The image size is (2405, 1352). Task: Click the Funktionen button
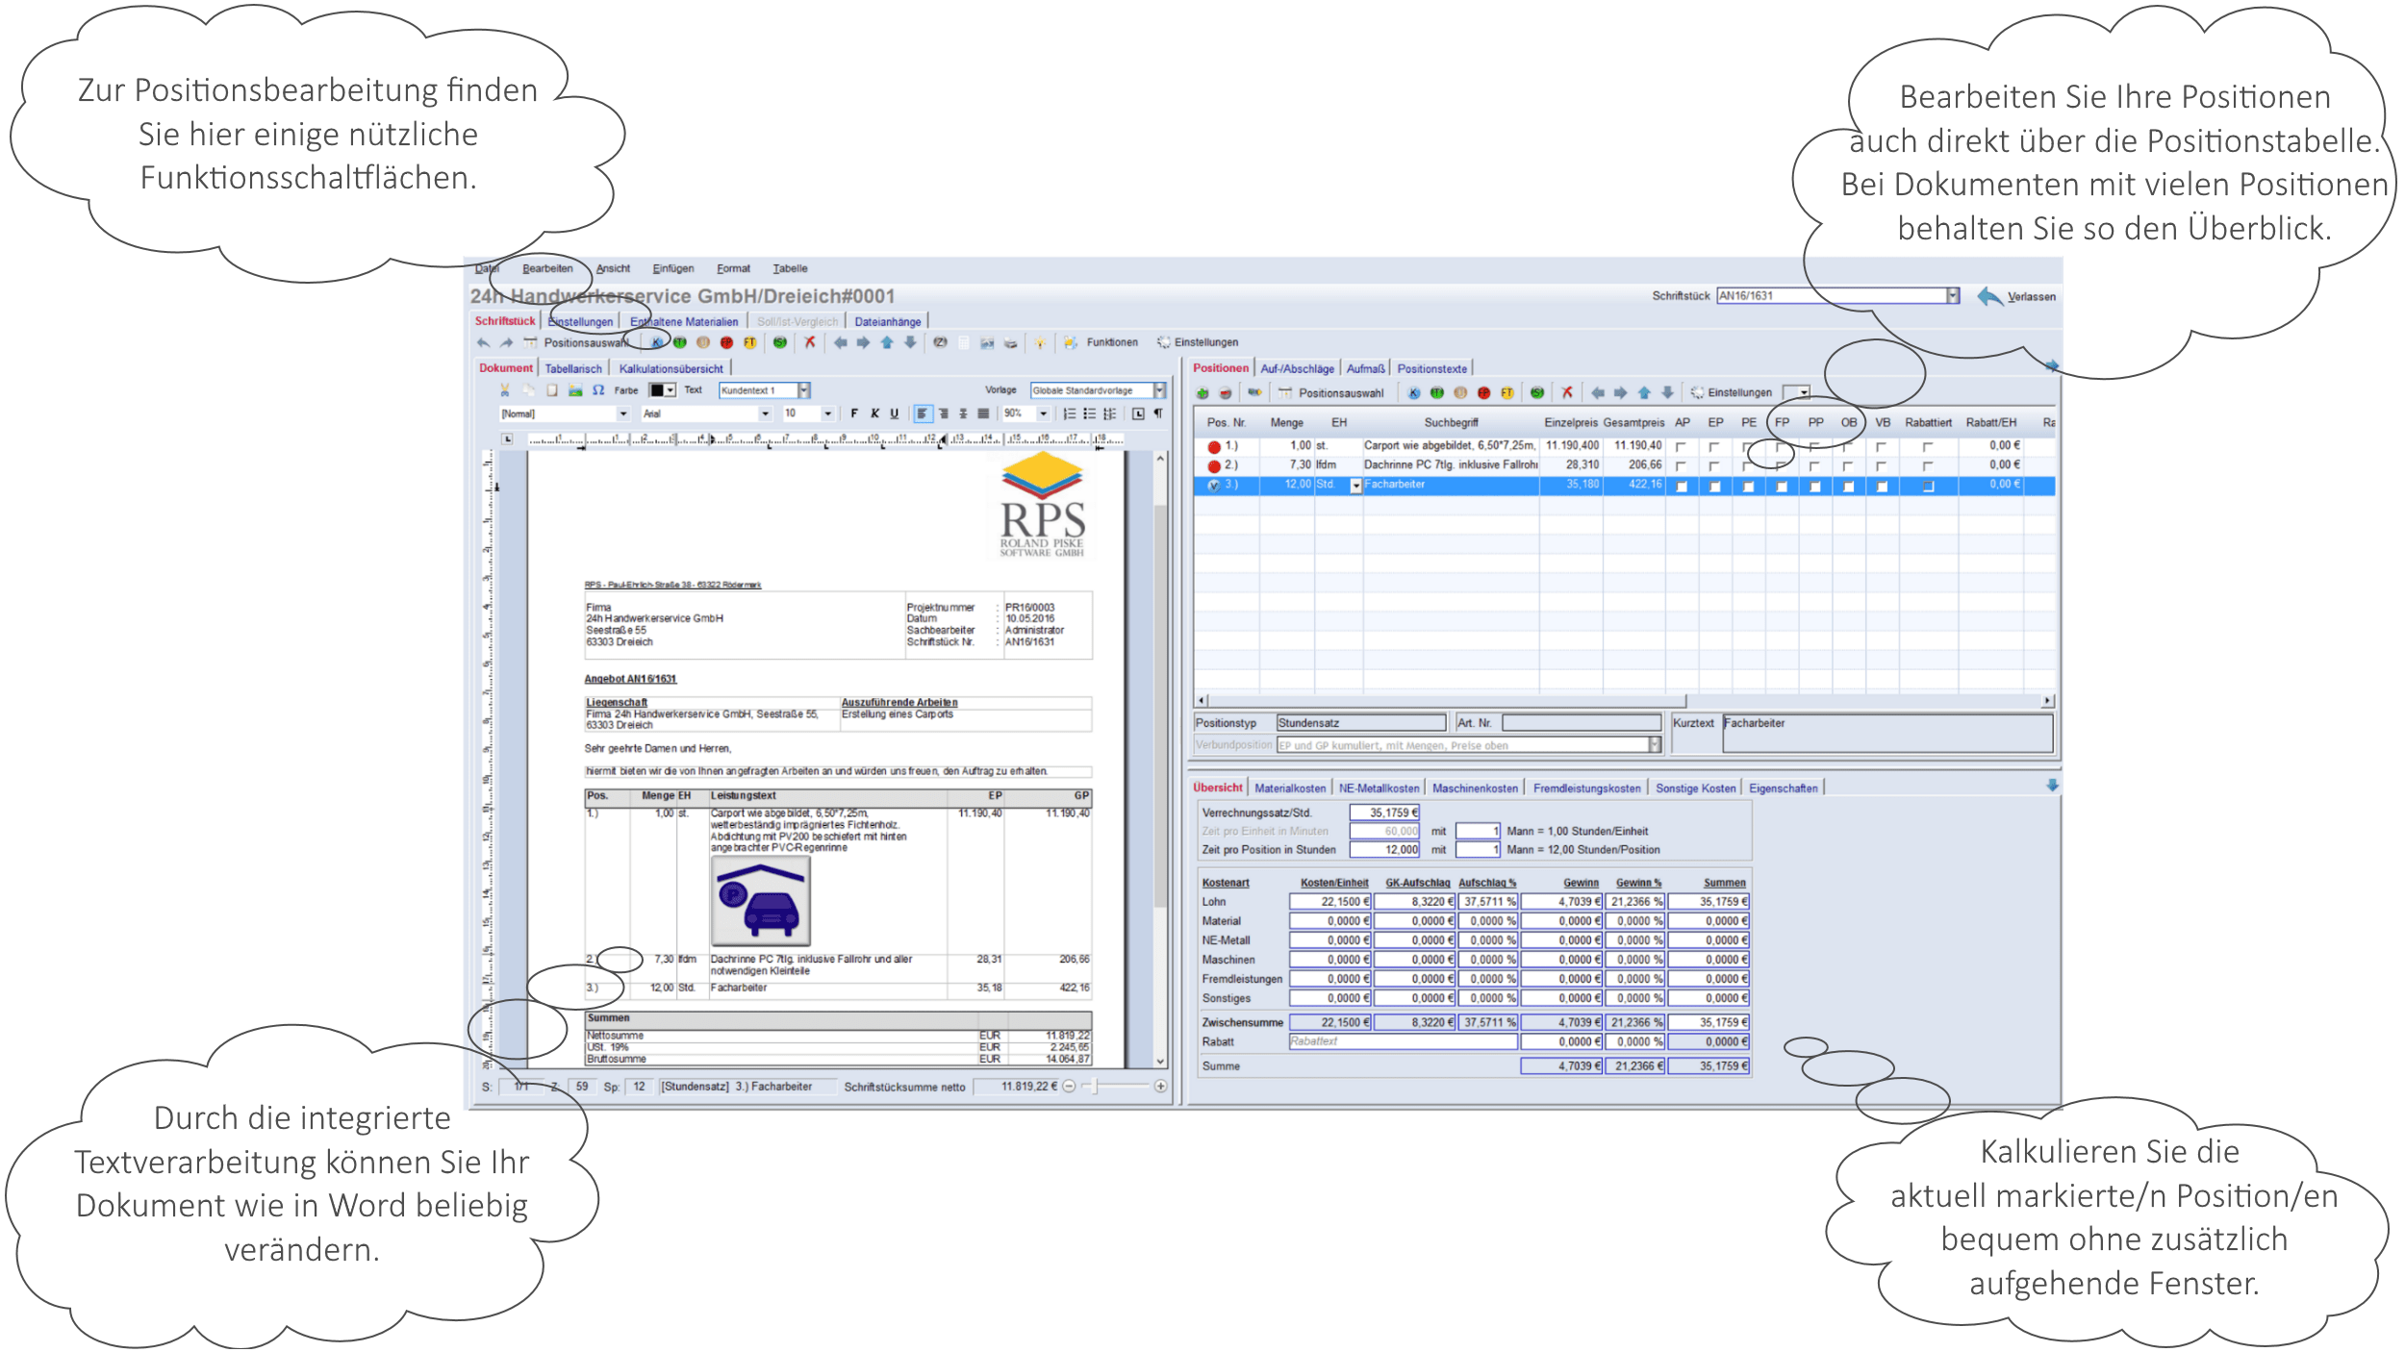(x=1111, y=342)
